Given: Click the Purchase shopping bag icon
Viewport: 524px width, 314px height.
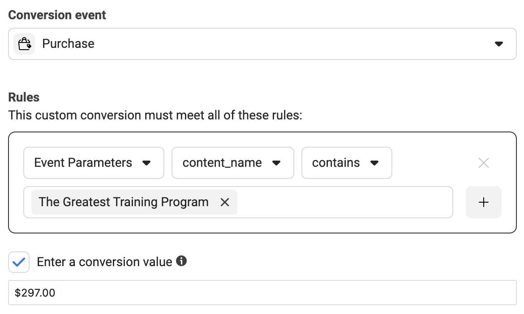Looking at the screenshot, I should click(x=24, y=44).
